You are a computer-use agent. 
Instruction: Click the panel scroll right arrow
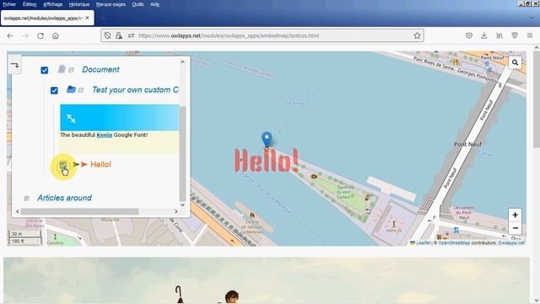pyautogui.click(x=176, y=211)
